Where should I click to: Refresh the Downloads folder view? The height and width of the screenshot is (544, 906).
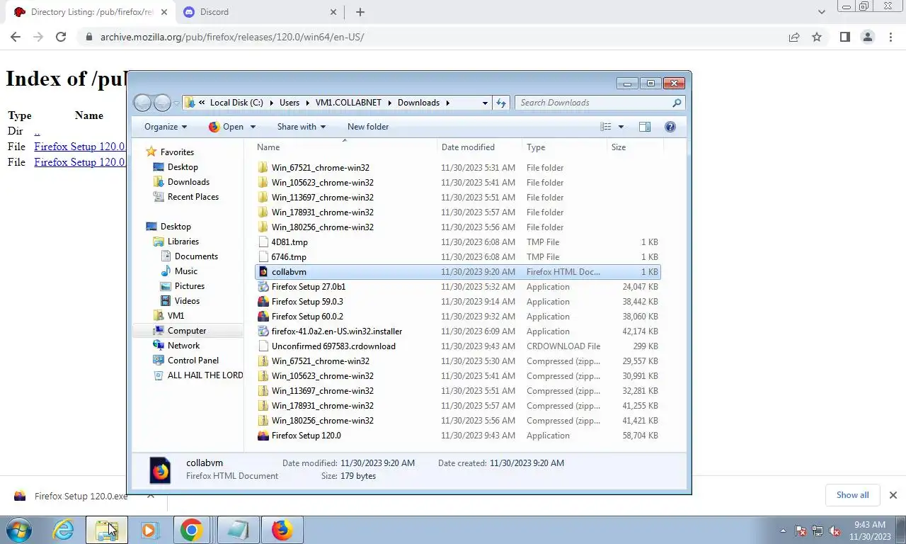point(501,103)
